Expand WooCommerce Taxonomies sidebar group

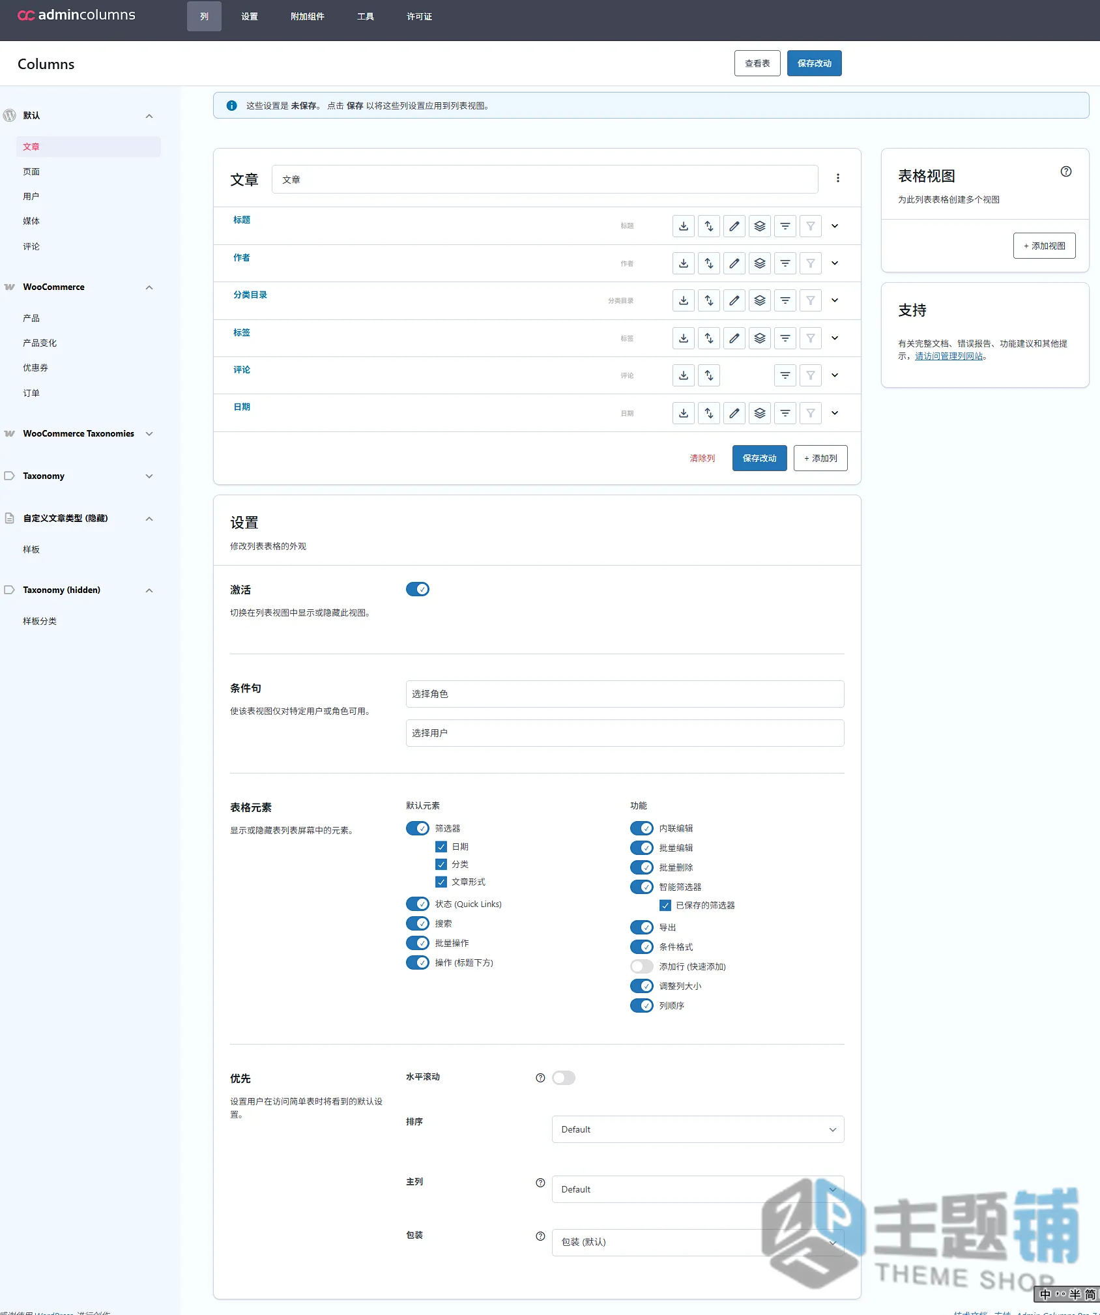(149, 434)
